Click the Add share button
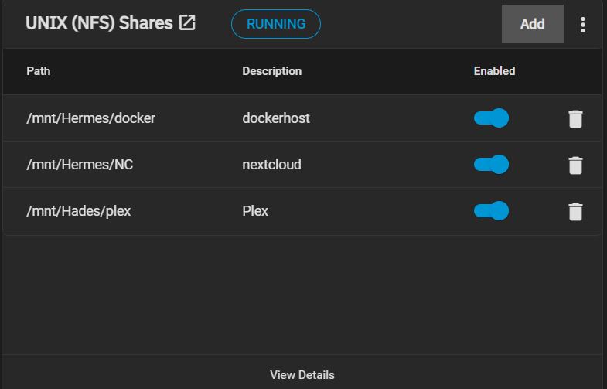607x389 pixels. pyautogui.click(x=532, y=24)
